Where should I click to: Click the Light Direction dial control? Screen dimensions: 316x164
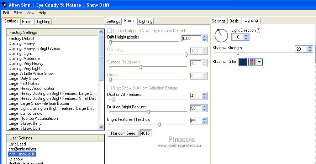[221, 36]
